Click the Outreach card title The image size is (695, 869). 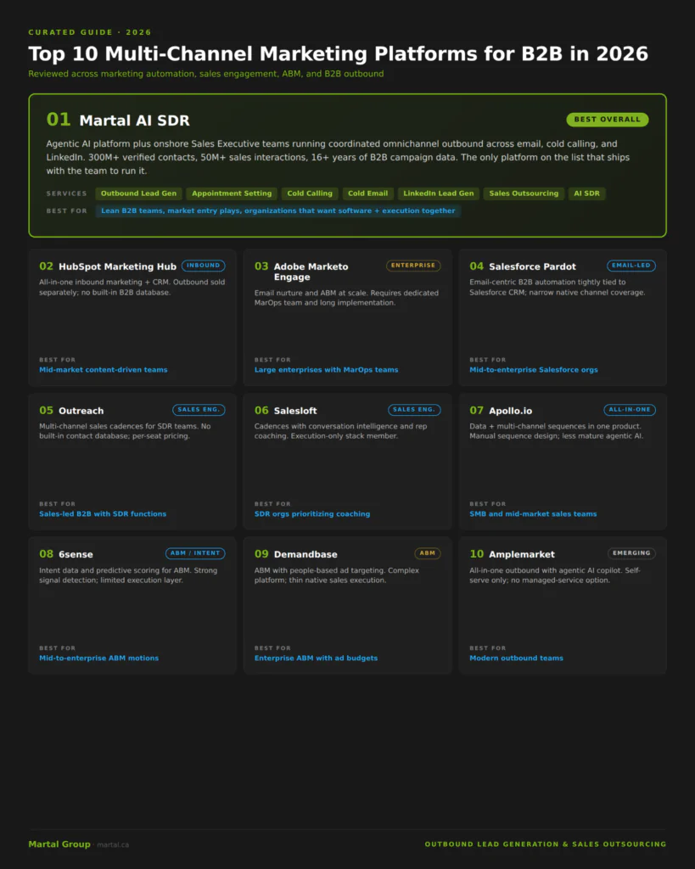pos(81,411)
